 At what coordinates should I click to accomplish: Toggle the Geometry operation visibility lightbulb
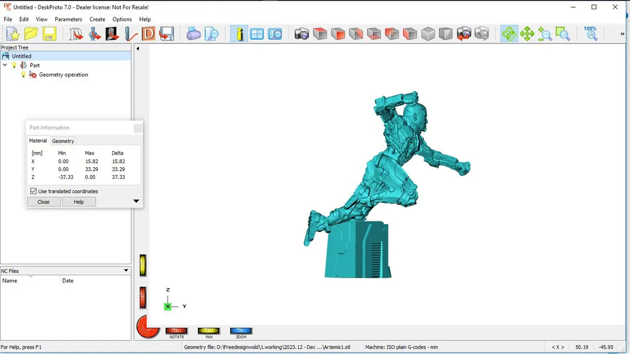tap(23, 74)
